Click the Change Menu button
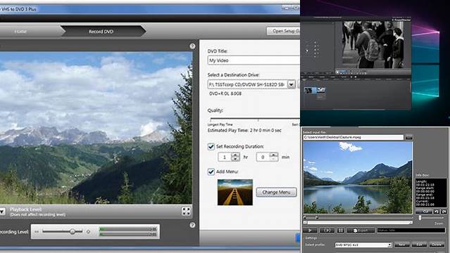This screenshot has width=450, height=253. 276,193
